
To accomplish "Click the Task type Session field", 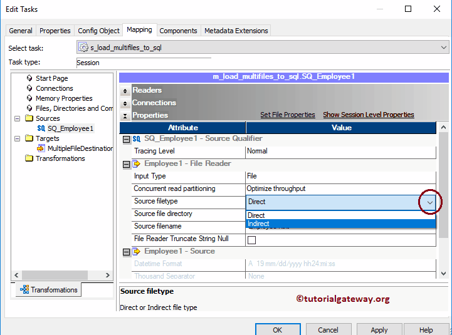I will tap(144, 63).
